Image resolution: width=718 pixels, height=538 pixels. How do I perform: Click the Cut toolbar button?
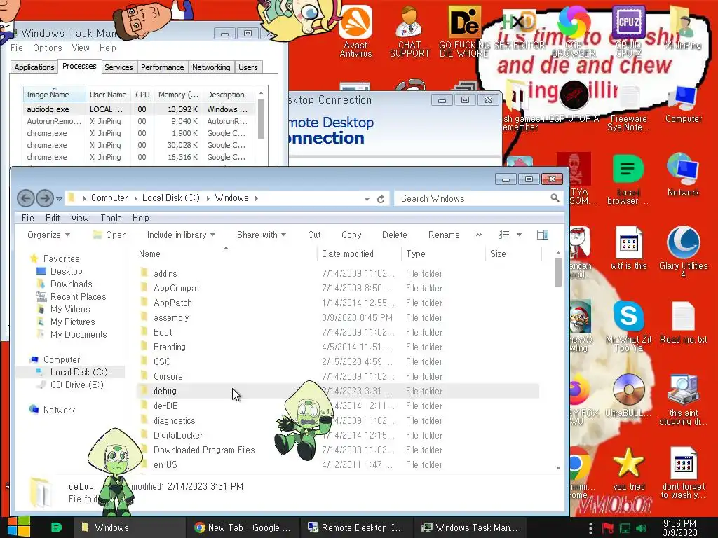[x=314, y=235]
